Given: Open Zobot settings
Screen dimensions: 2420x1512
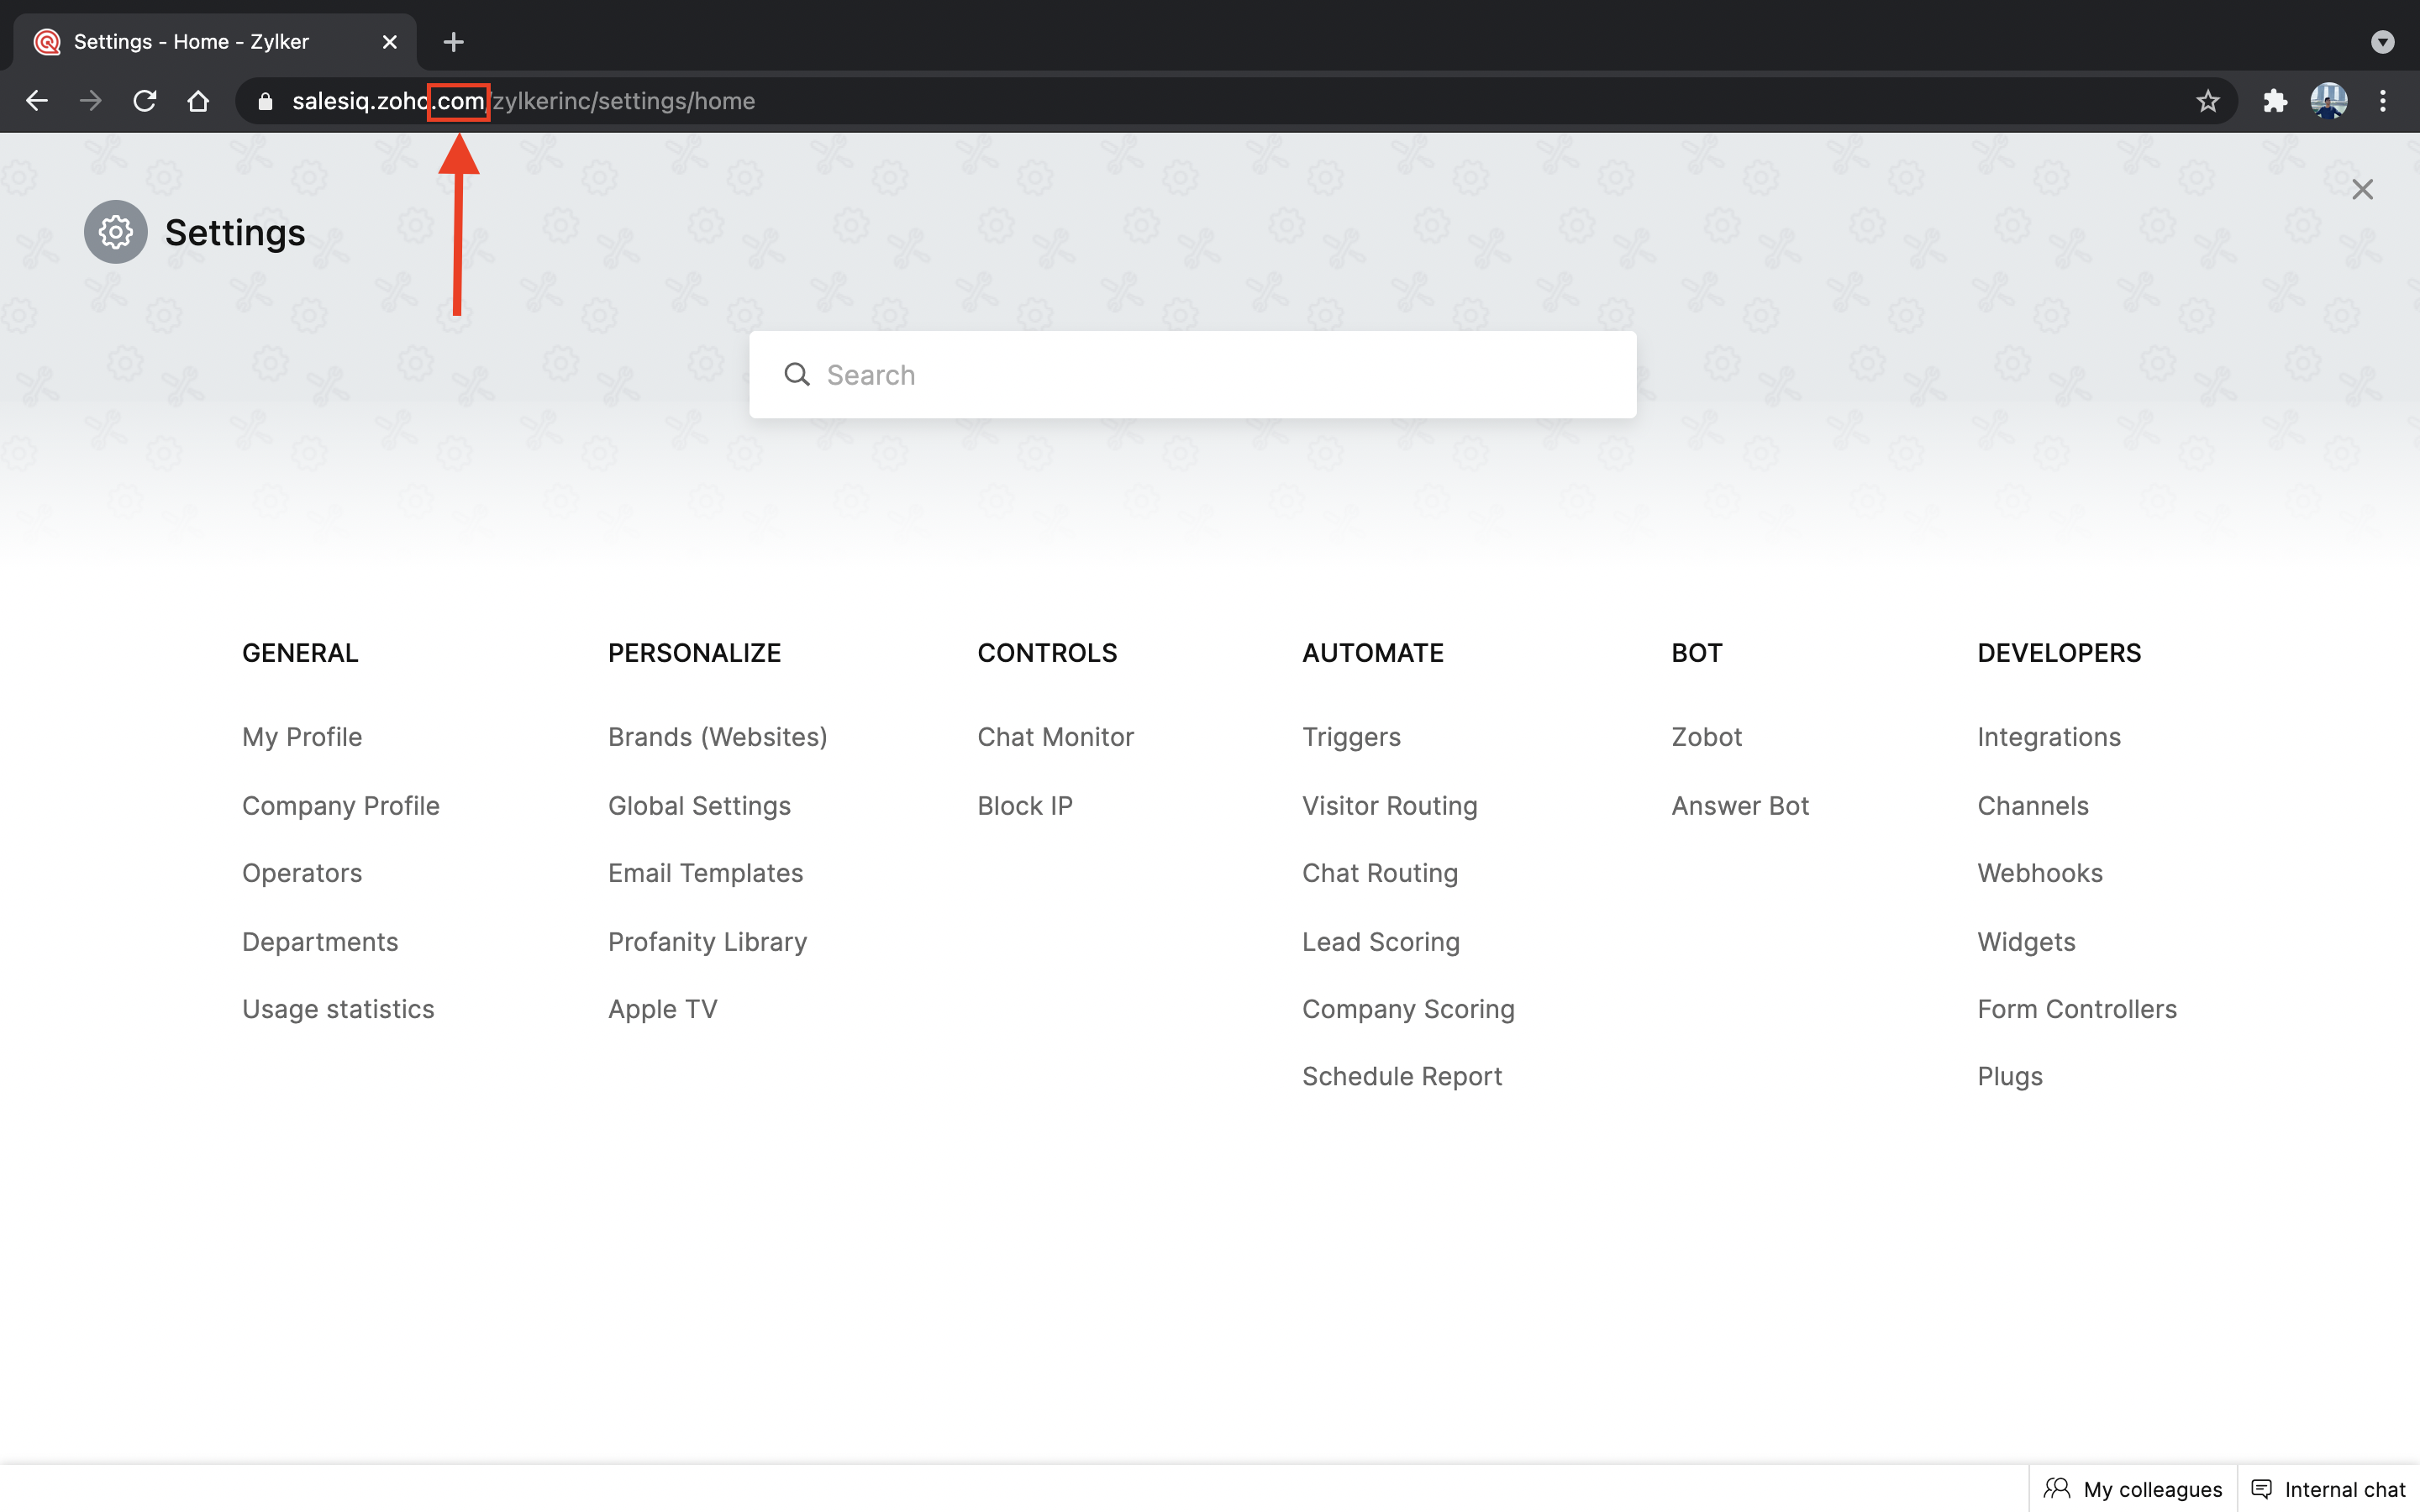Looking at the screenshot, I should (1706, 737).
